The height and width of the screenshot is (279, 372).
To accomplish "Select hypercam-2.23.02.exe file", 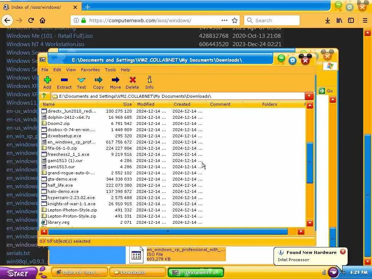I will click(x=71, y=198).
